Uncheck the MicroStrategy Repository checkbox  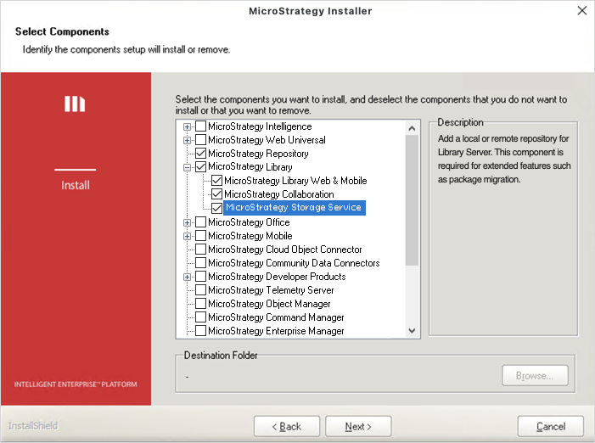200,154
